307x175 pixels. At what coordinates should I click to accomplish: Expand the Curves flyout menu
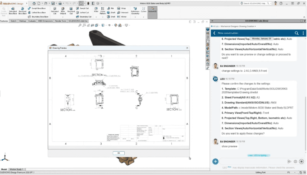144,17
